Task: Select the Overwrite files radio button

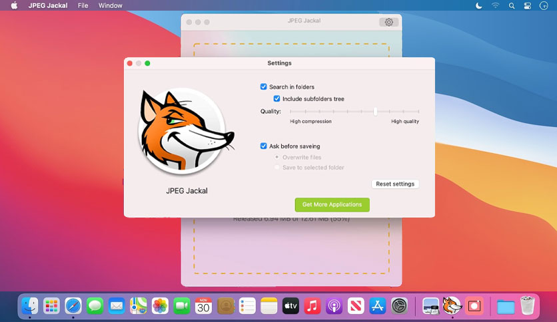Action: point(277,157)
